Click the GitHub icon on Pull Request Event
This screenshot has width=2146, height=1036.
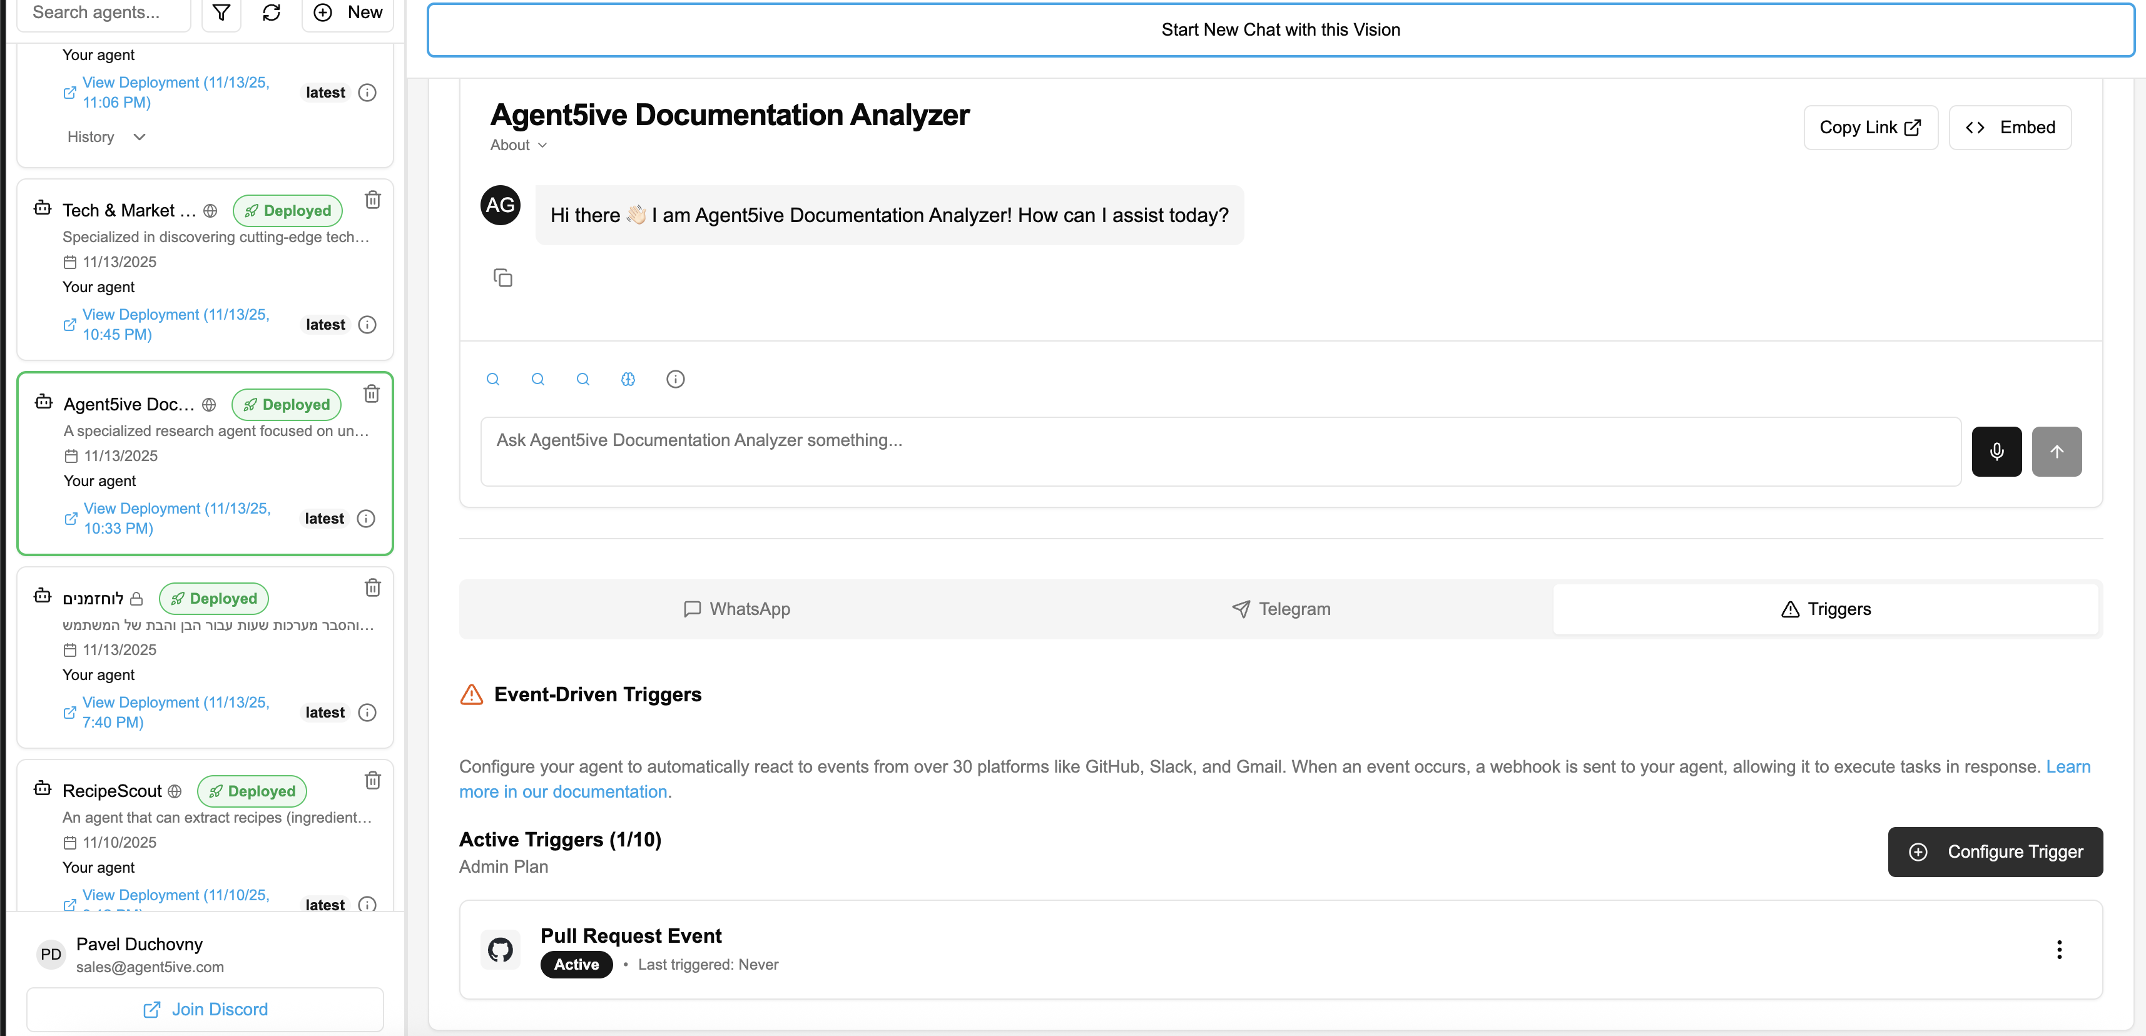pos(500,950)
